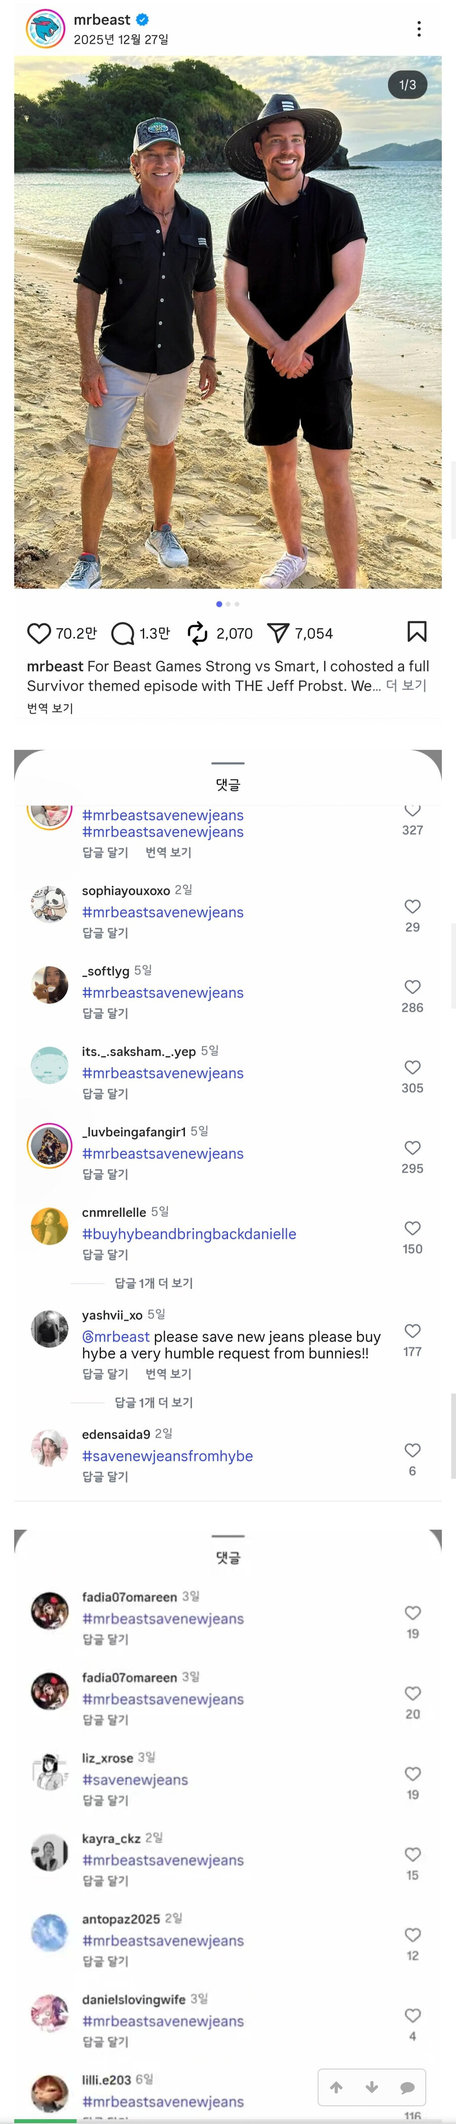The height and width of the screenshot is (2124, 456).
Task: Open the post options three-dot menu
Action: click(x=420, y=27)
